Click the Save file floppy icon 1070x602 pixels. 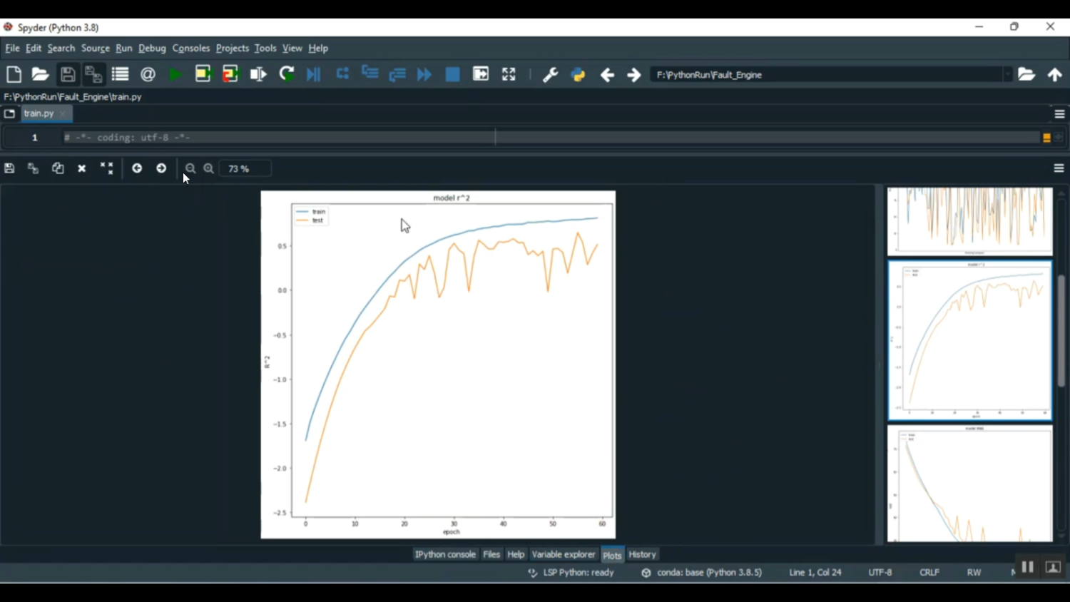click(x=68, y=75)
